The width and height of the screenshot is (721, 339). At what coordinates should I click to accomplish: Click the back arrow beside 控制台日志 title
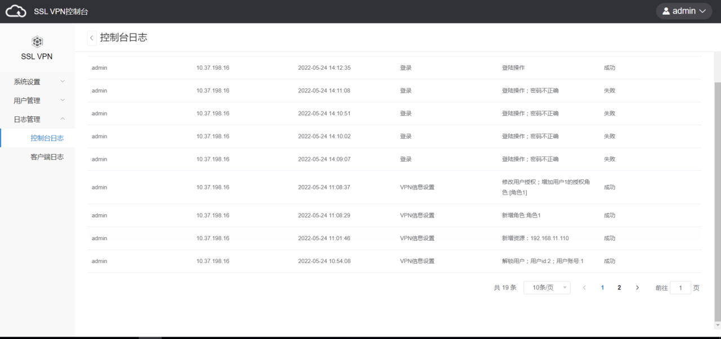click(x=92, y=38)
